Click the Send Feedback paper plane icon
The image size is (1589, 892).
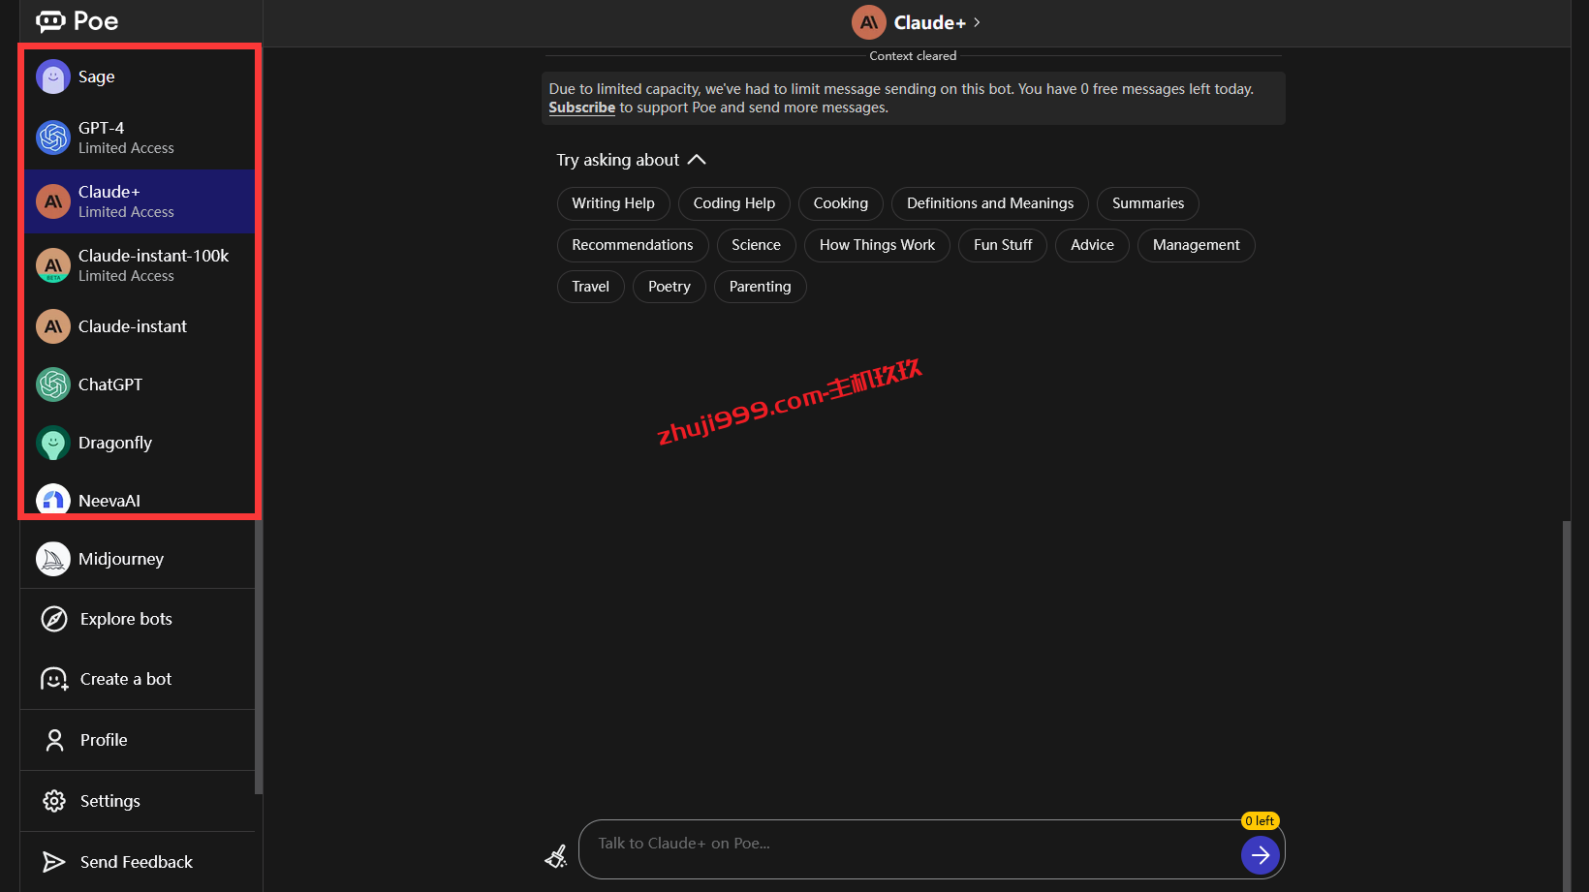pos(54,862)
